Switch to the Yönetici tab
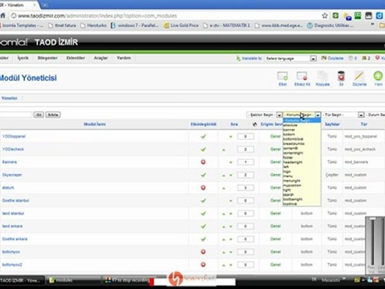 [x=9, y=98]
